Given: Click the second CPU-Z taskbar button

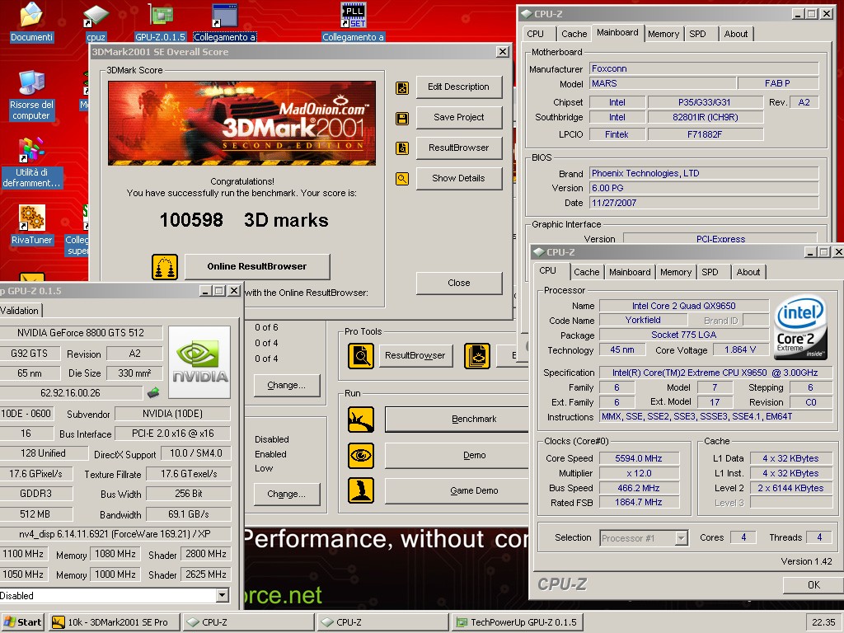Looking at the screenshot, I should point(382,622).
